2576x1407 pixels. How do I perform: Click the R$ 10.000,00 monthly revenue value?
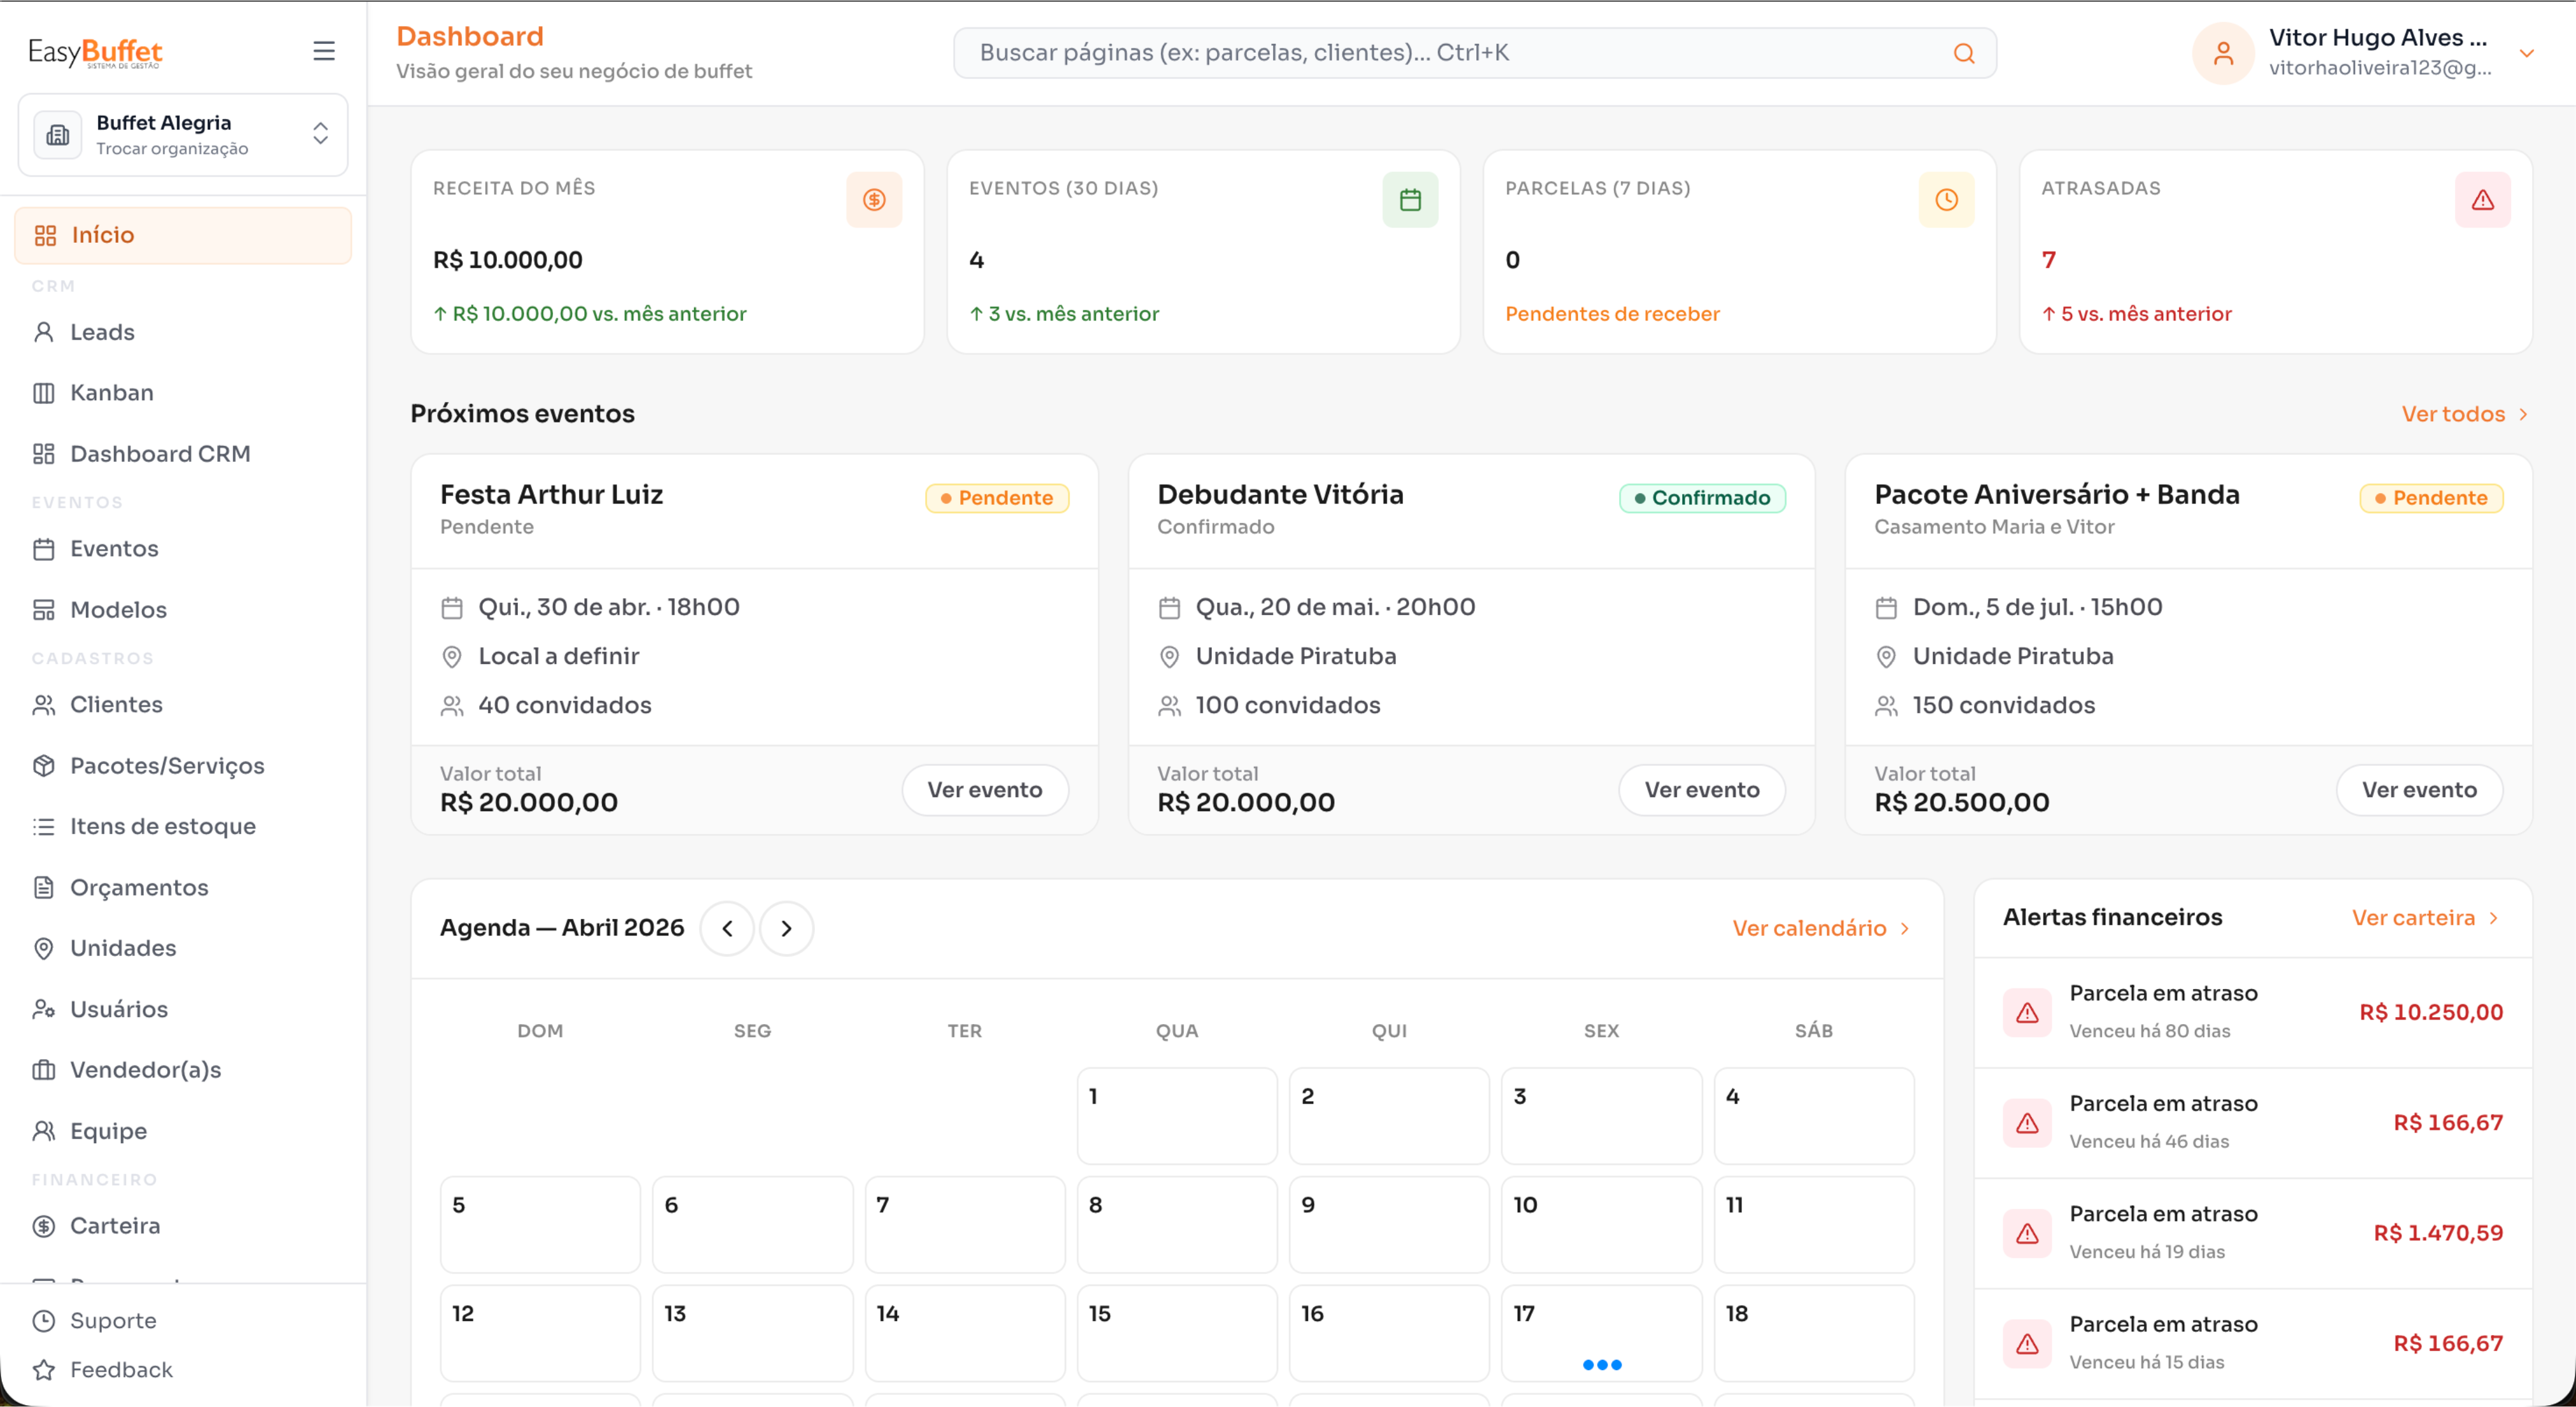[508, 261]
